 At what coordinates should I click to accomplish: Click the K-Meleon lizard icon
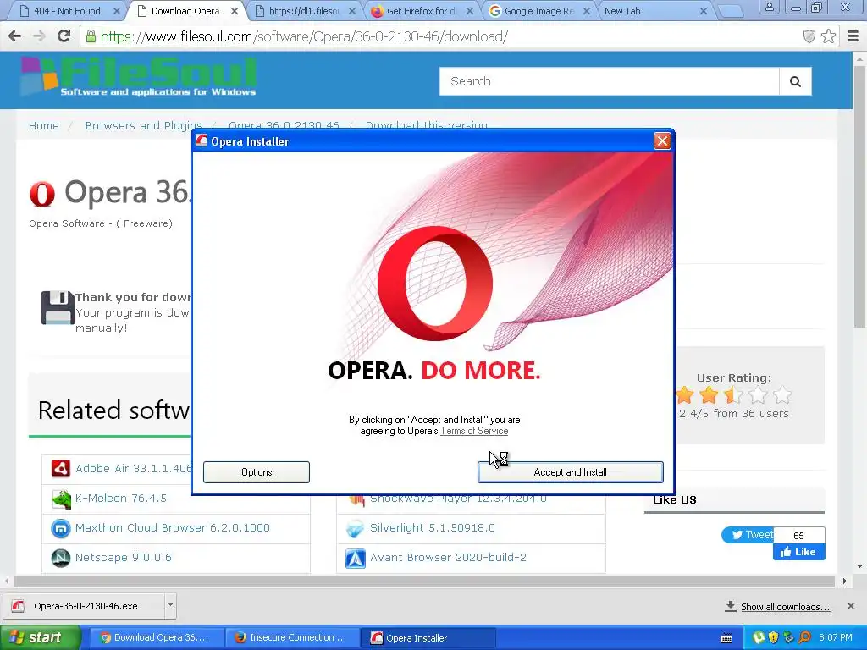(61, 499)
